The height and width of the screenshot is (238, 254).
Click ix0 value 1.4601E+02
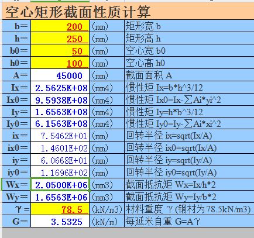click(x=60, y=148)
